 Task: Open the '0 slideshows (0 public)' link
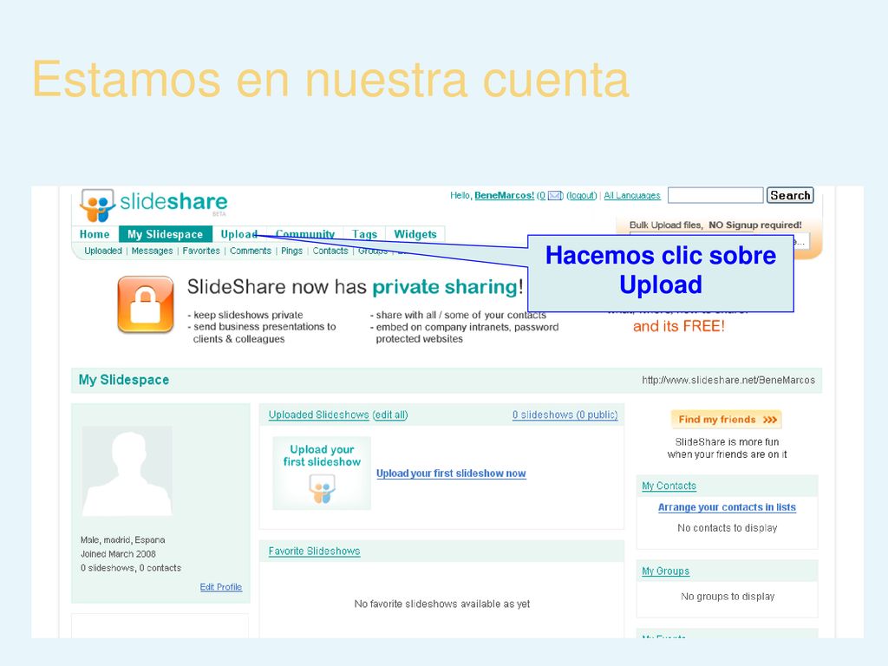[x=565, y=415]
